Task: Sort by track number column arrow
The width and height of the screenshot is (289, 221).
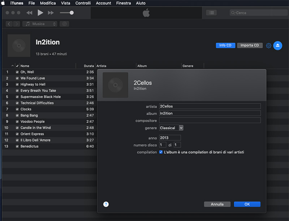Action: (x=12, y=66)
